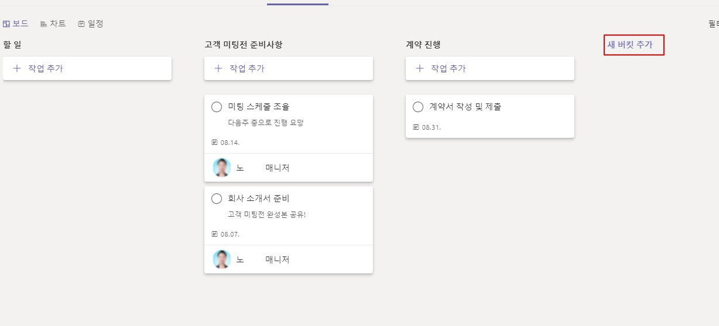Switch to the 일정 tab
The width and height of the screenshot is (719, 326).
coord(90,24)
